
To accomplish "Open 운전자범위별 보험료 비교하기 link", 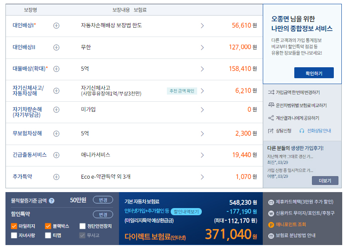I will coord(301,105).
